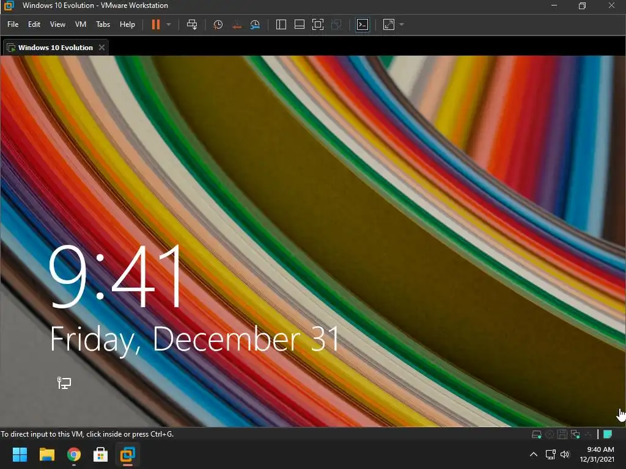Click the VMware title bar logo icon
This screenshot has height=469, width=626.
click(x=9, y=5)
